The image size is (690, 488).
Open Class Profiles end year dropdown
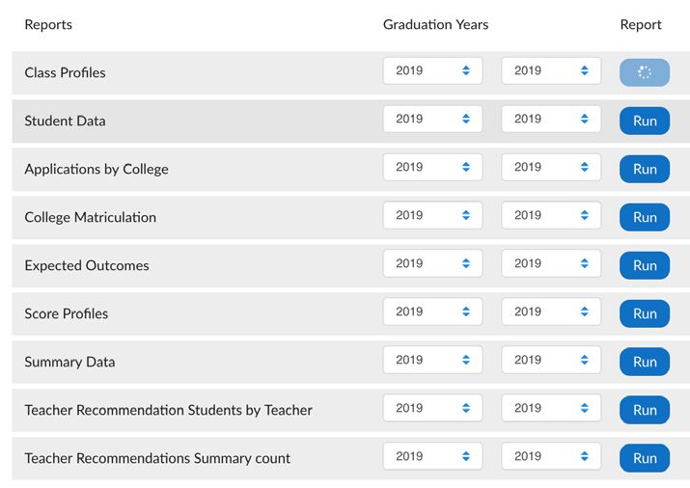coord(551,70)
